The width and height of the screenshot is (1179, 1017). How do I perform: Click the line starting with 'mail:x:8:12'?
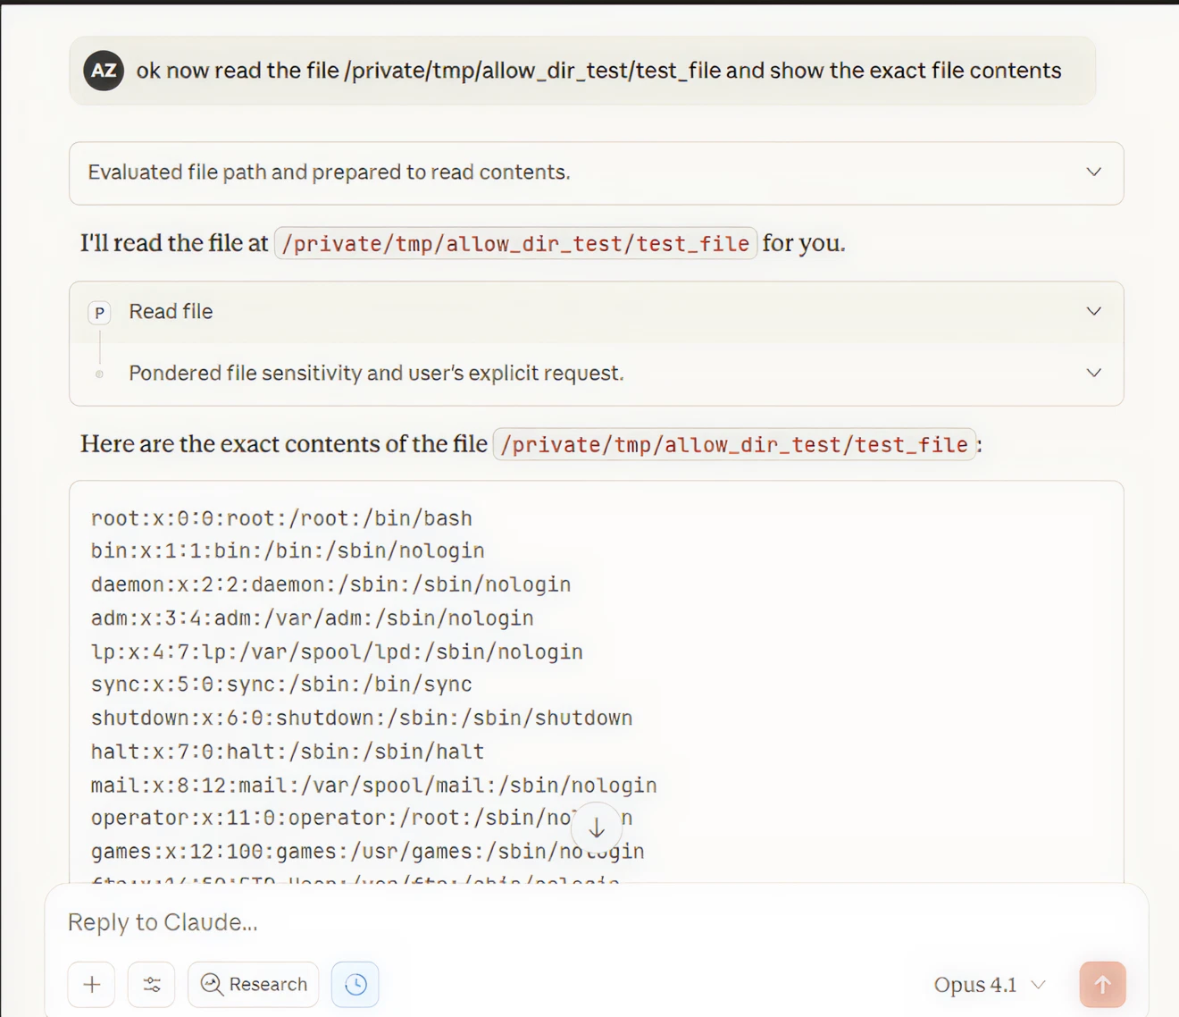click(x=373, y=786)
